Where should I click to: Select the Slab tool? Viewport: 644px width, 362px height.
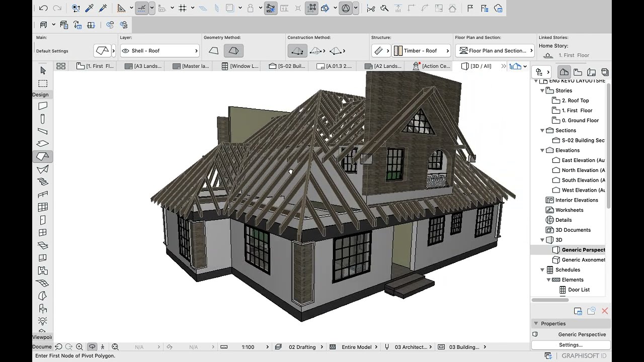43,144
